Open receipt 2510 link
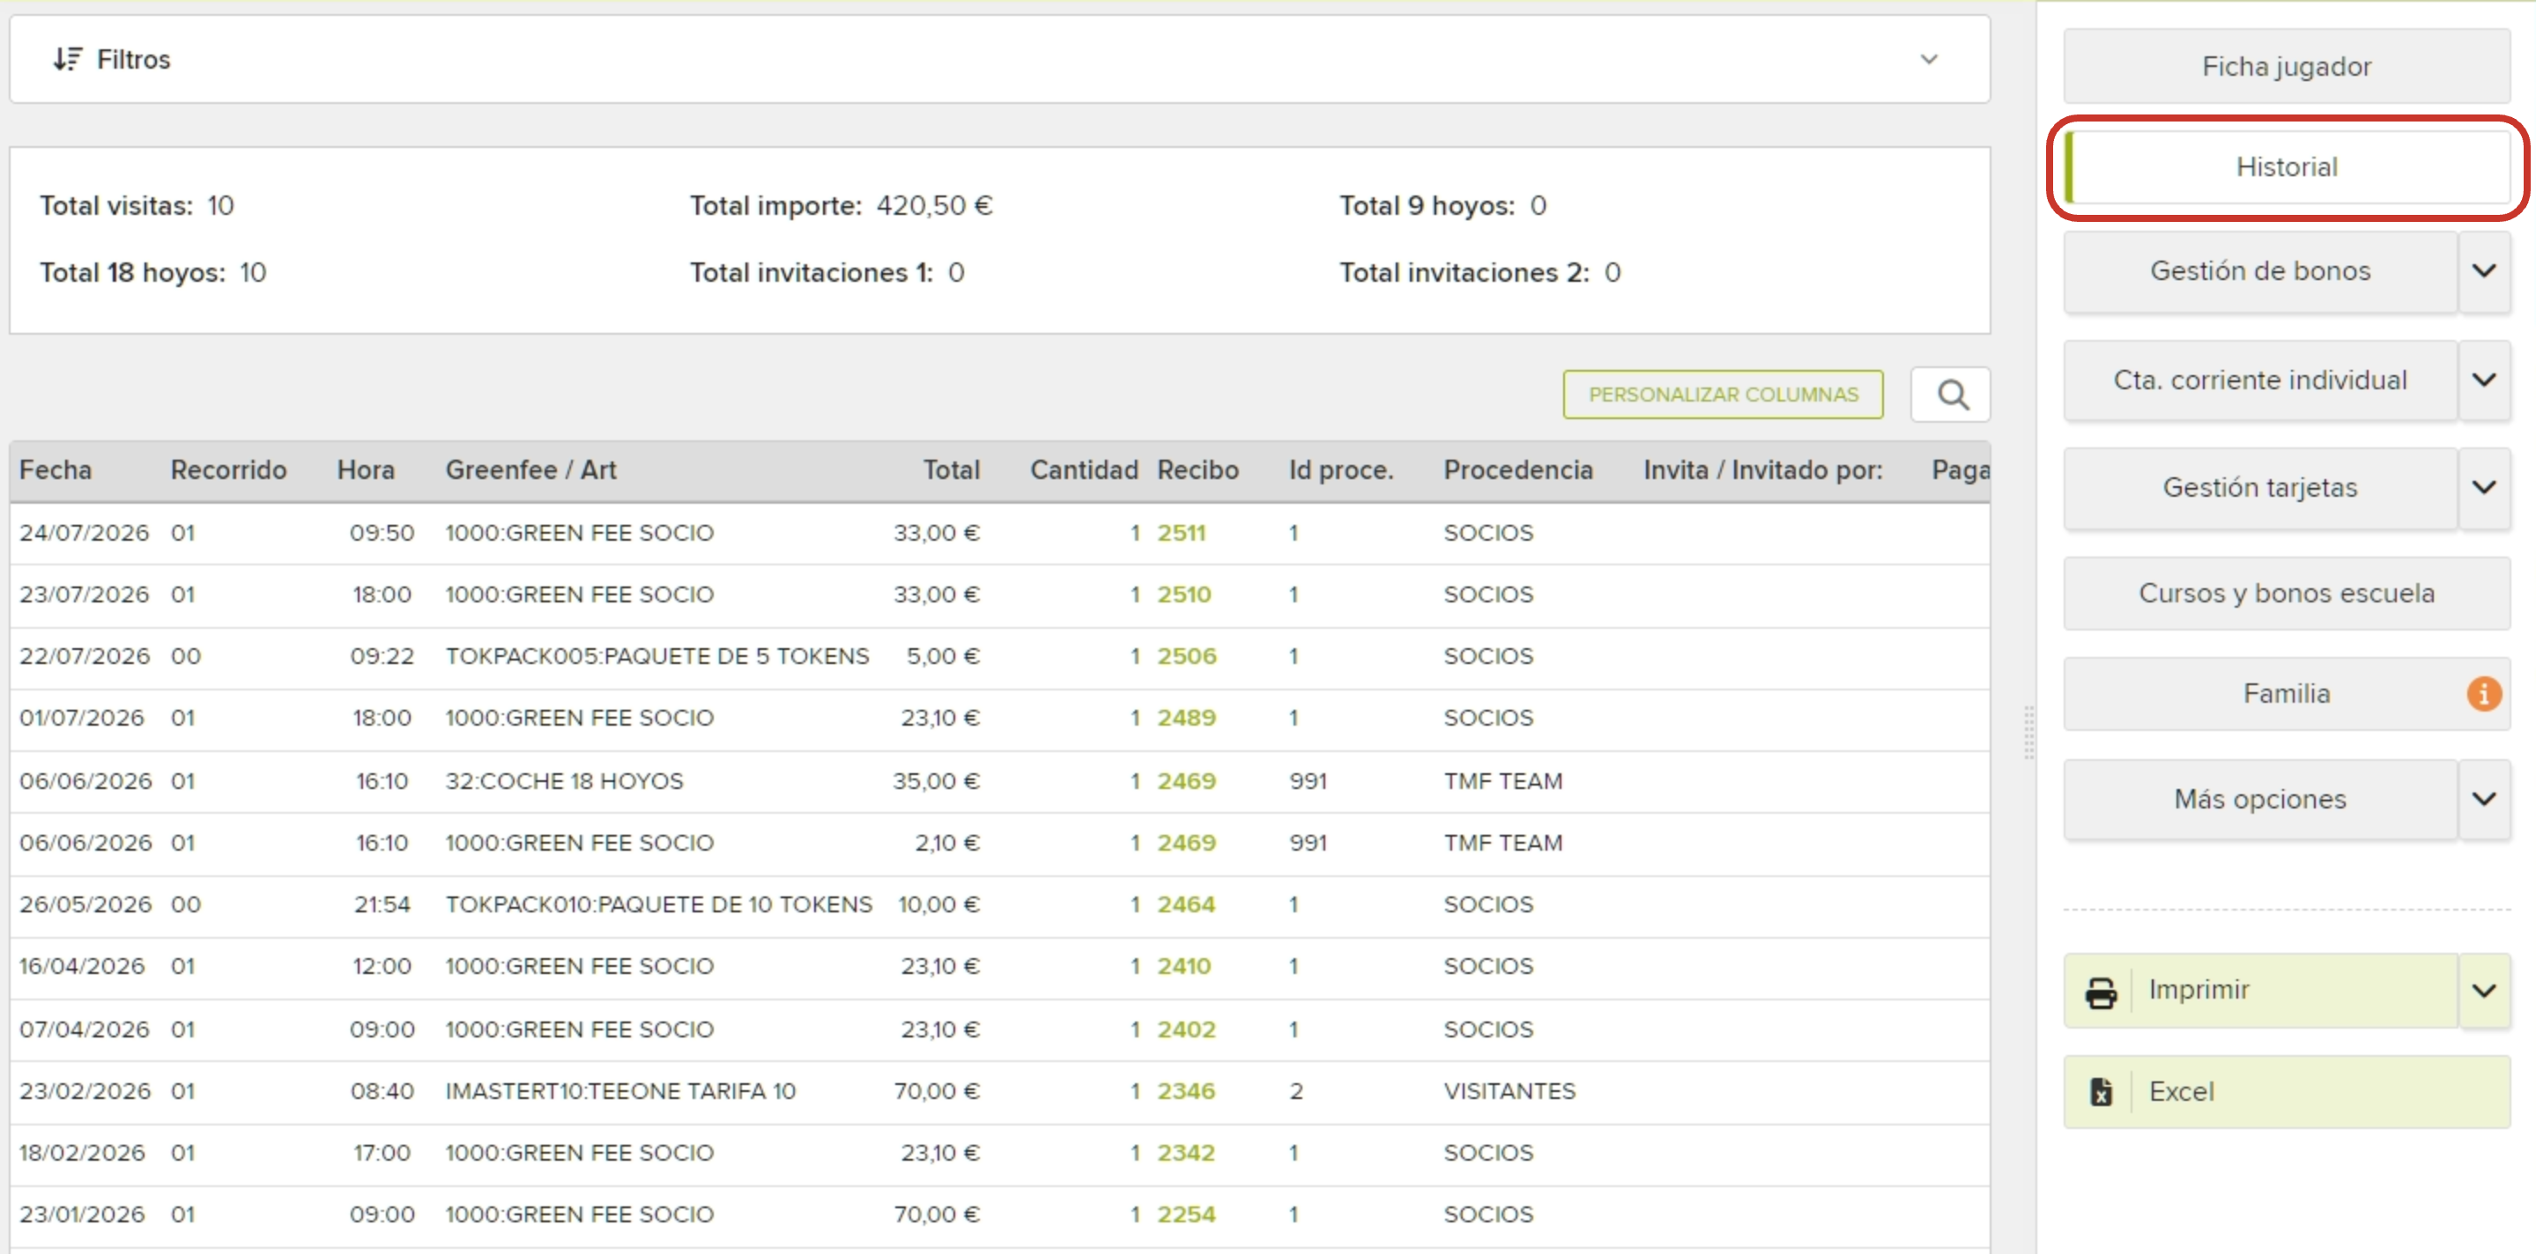Viewport: 2536px width, 1254px height. [x=1183, y=595]
